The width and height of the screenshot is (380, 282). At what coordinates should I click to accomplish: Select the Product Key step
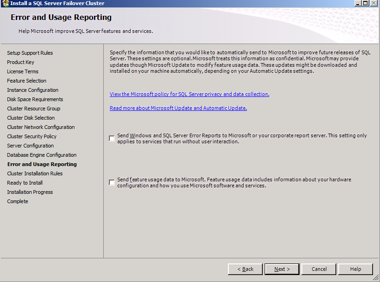pyautogui.click(x=20, y=62)
